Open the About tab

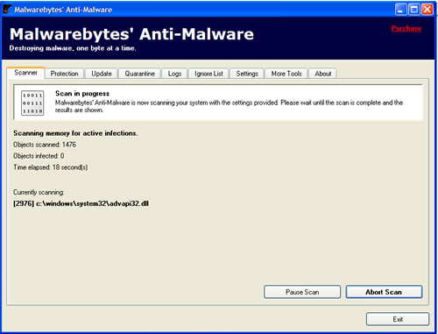click(x=323, y=74)
